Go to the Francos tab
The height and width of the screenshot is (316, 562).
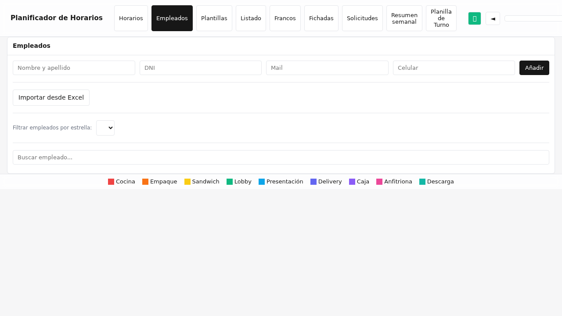(285, 18)
